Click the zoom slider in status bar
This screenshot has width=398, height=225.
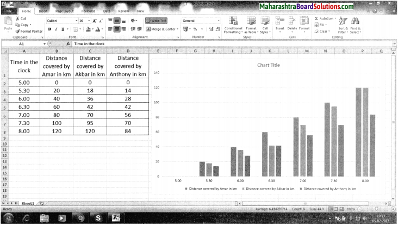click(376, 209)
